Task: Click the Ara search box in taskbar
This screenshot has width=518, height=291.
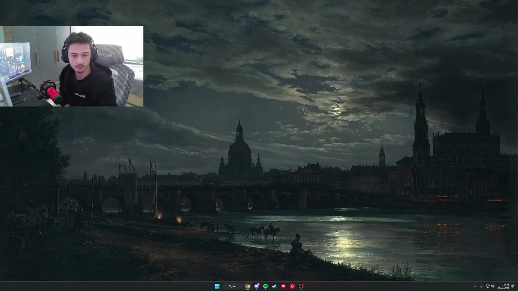Action: coord(233,286)
